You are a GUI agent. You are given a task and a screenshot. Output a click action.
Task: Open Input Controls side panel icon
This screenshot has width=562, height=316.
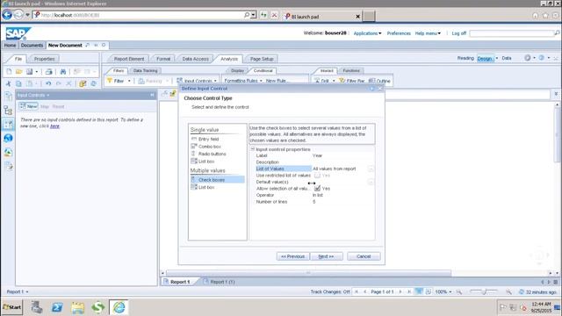point(8,125)
